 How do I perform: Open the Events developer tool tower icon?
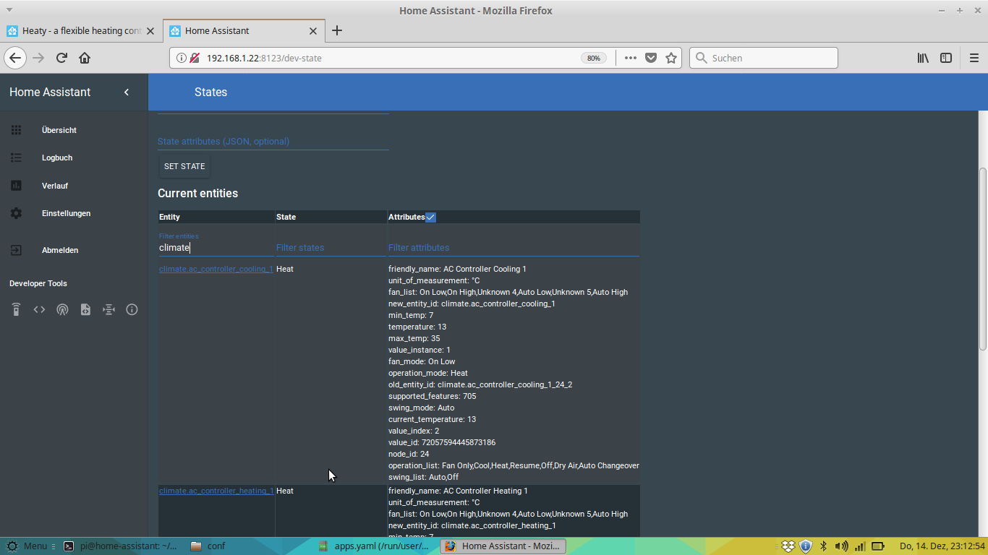(x=62, y=310)
